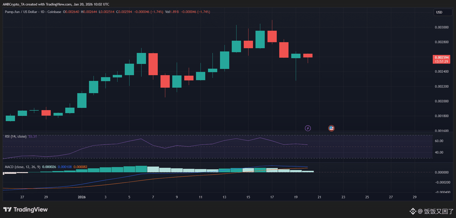Open the USD currency selector

click(x=442, y=12)
